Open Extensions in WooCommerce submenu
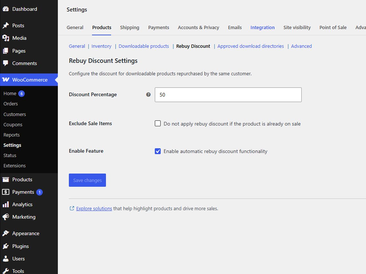366x274 pixels. coord(15,166)
